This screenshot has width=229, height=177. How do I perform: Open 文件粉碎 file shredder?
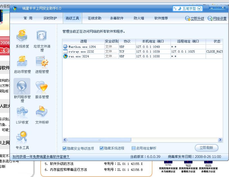click(42, 115)
